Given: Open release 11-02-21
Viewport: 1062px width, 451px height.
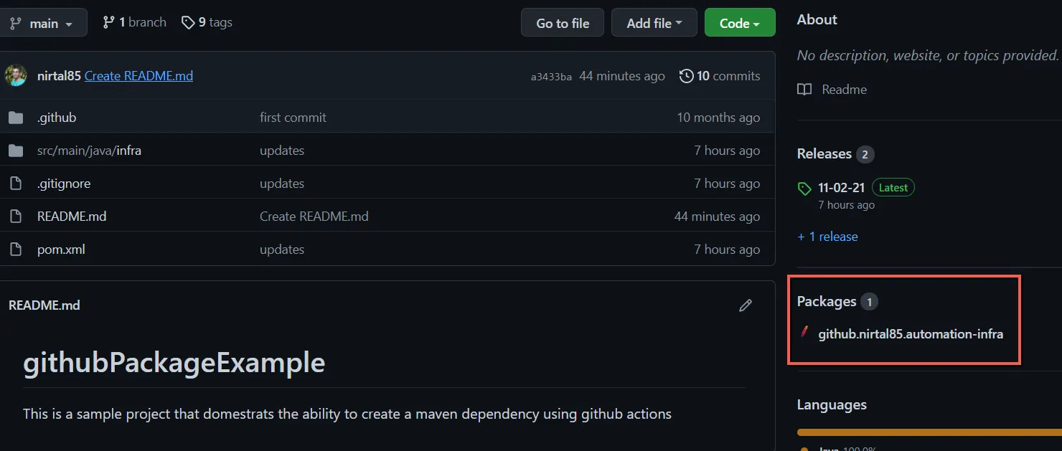Looking at the screenshot, I should (842, 188).
